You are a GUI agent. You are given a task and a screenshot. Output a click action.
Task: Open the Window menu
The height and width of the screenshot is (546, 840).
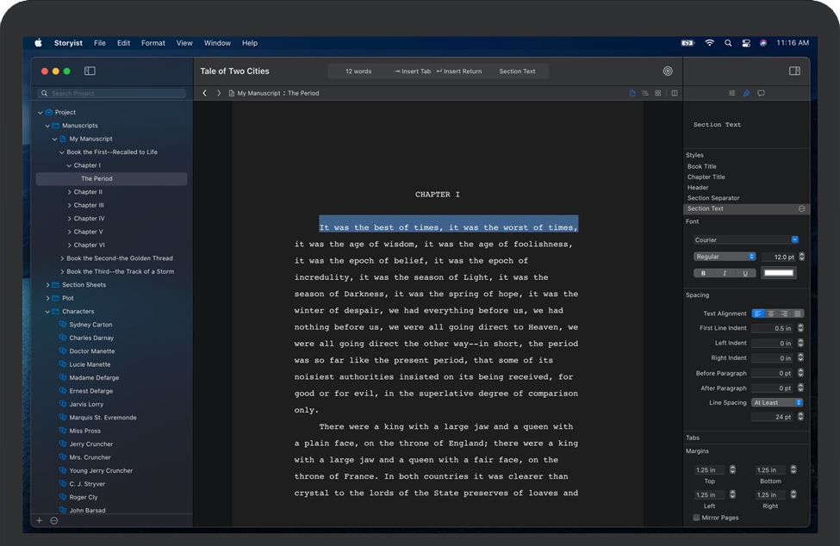[217, 43]
